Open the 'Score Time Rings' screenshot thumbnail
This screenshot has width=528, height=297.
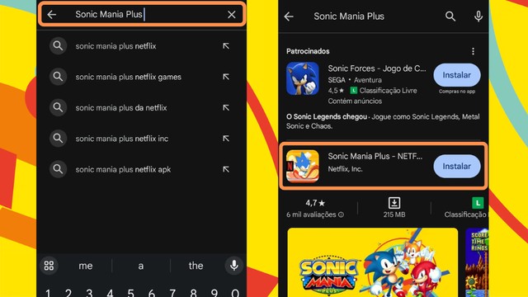coord(477,262)
